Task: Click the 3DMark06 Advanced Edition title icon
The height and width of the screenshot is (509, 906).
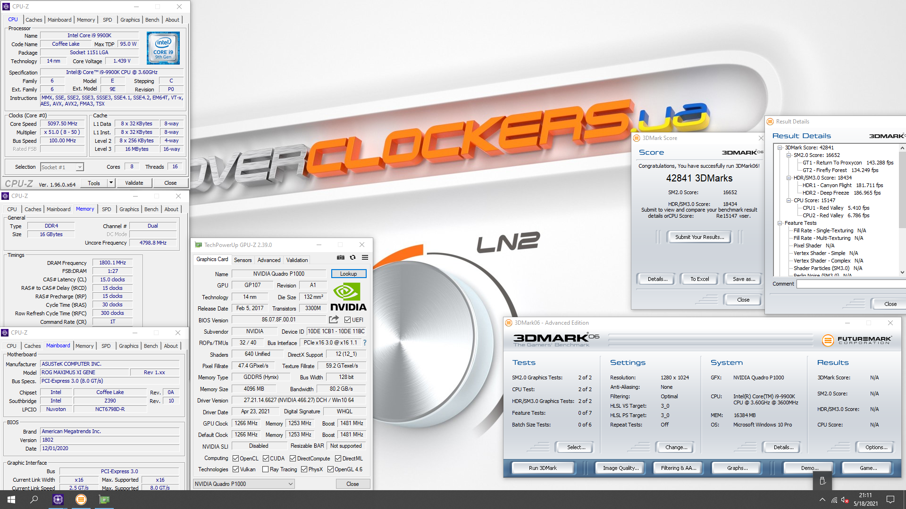Action: pyautogui.click(x=509, y=323)
